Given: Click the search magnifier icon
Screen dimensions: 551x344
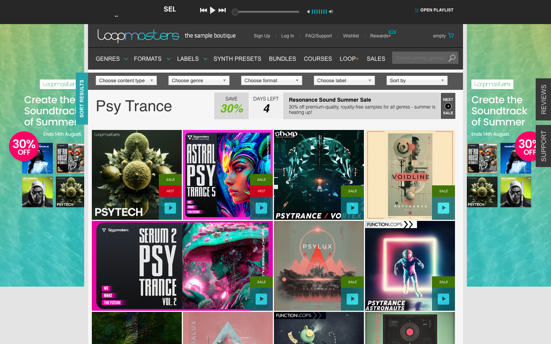Looking at the screenshot, I should pos(452,58).
